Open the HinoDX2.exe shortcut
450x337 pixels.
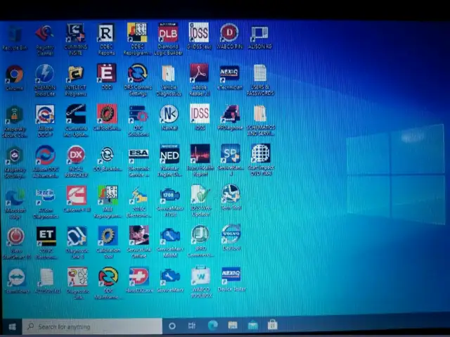pyautogui.click(x=139, y=276)
